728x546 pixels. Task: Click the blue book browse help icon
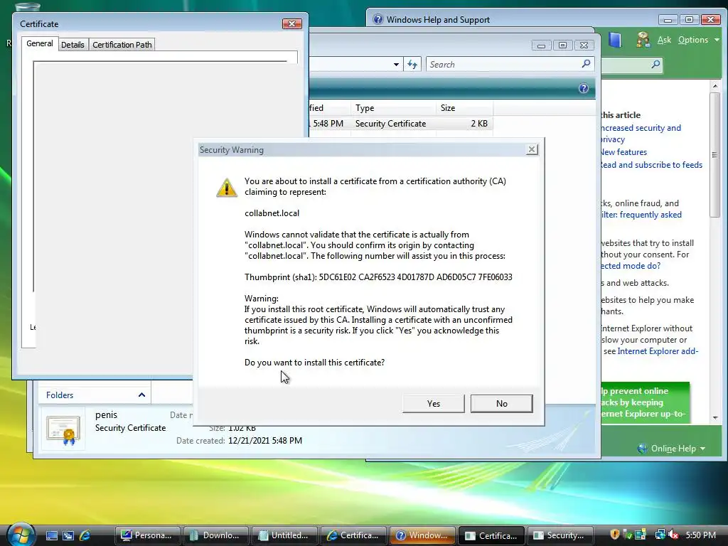tap(615, 41)
